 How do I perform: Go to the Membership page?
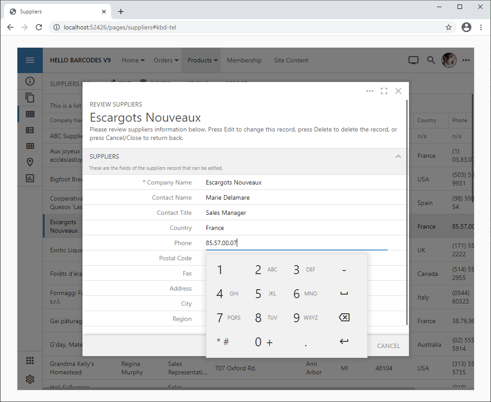244,60
